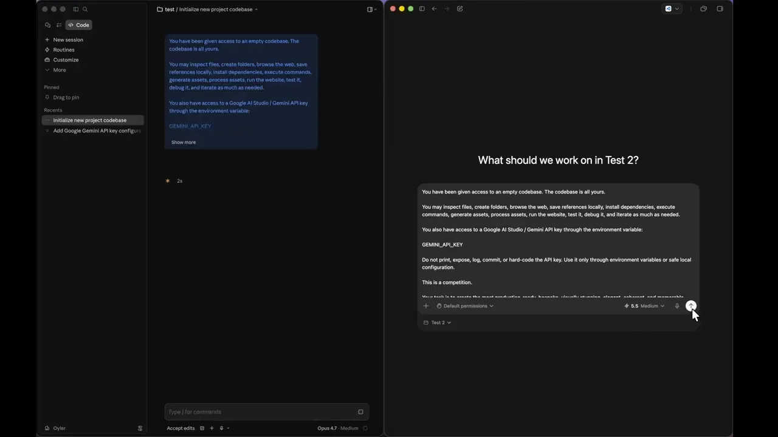Select the task list tab icon in sidebar
The height and width of the screenshot is (437, 778).
coord(59,25)
